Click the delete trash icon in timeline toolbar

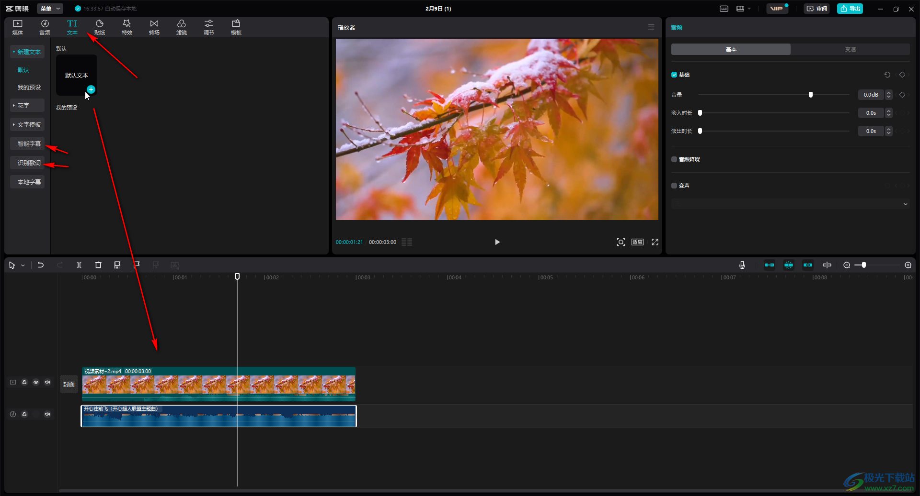pos(98,265)
